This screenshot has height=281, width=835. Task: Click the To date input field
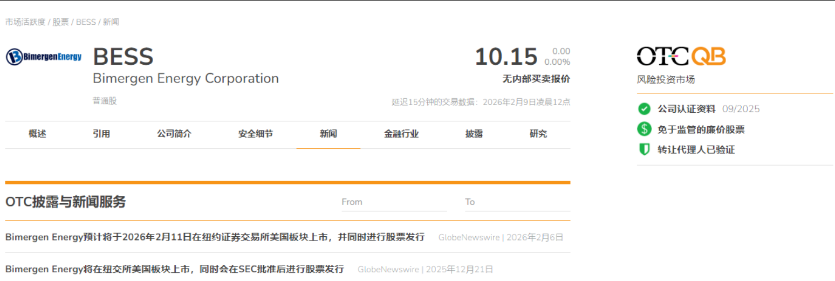[517, 202]
